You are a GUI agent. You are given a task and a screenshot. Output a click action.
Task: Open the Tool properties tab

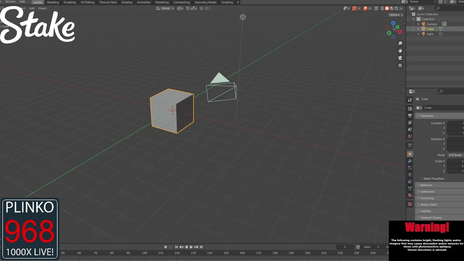[x=410, y=100]
